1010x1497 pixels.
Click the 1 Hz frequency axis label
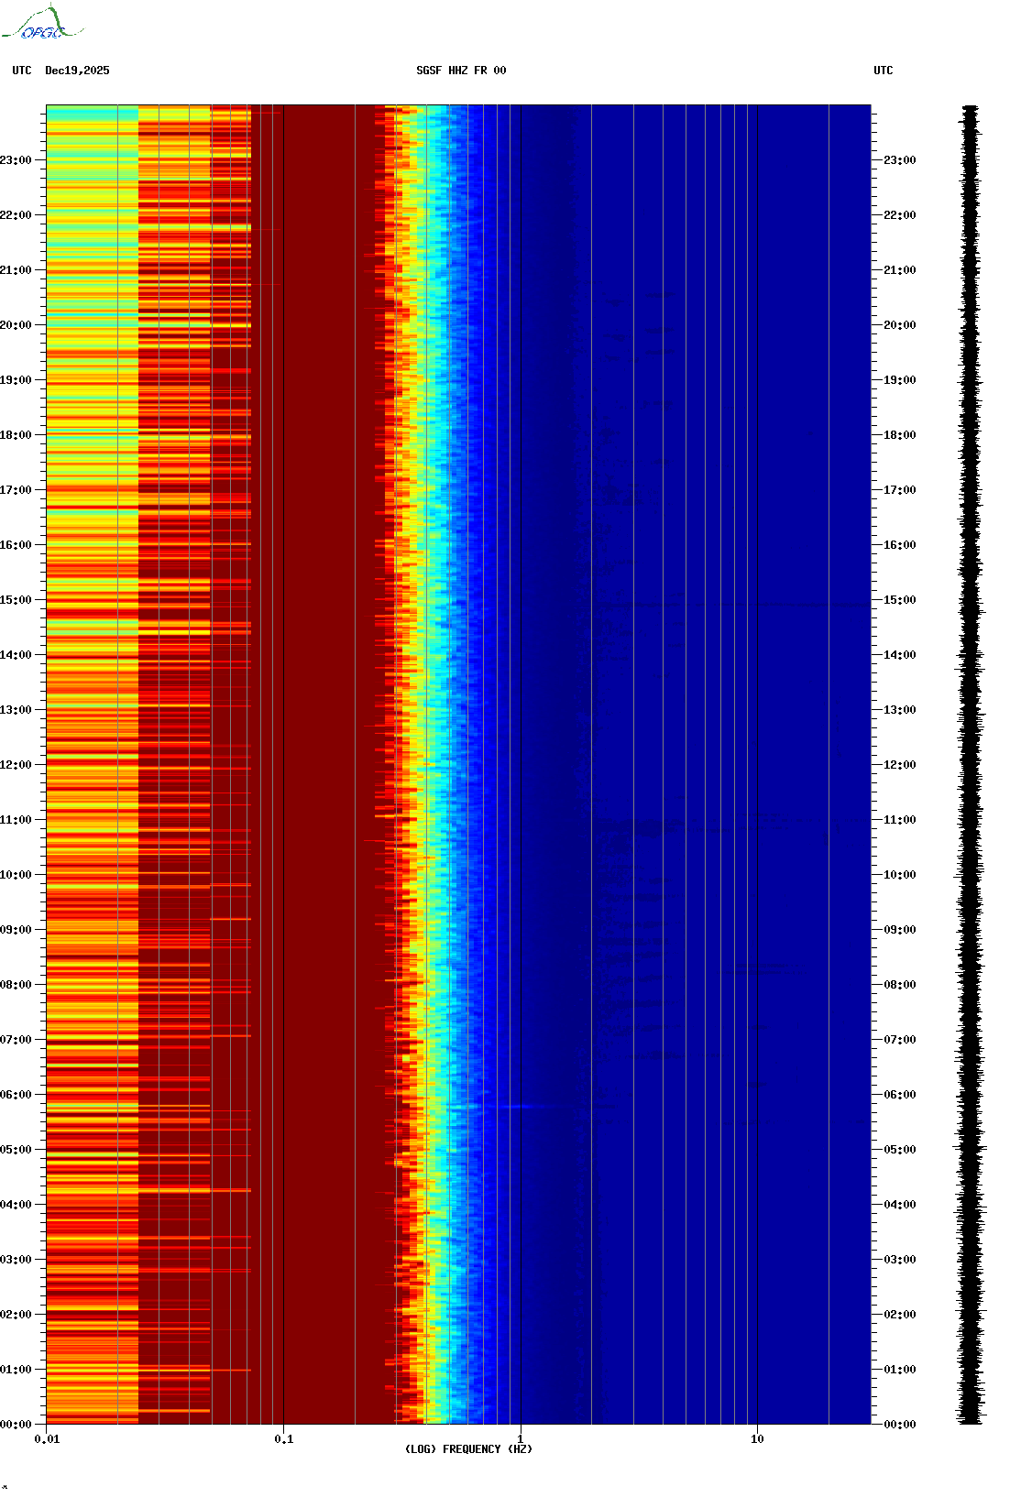521,1439
